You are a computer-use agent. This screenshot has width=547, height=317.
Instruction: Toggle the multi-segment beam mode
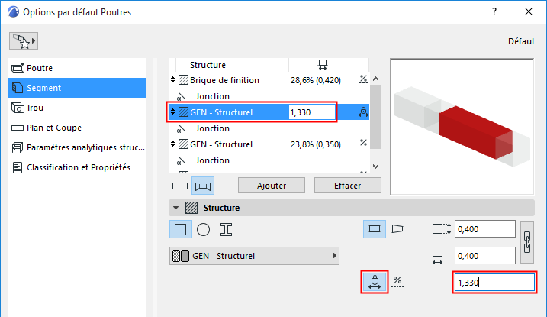click(x=203, y=186)
